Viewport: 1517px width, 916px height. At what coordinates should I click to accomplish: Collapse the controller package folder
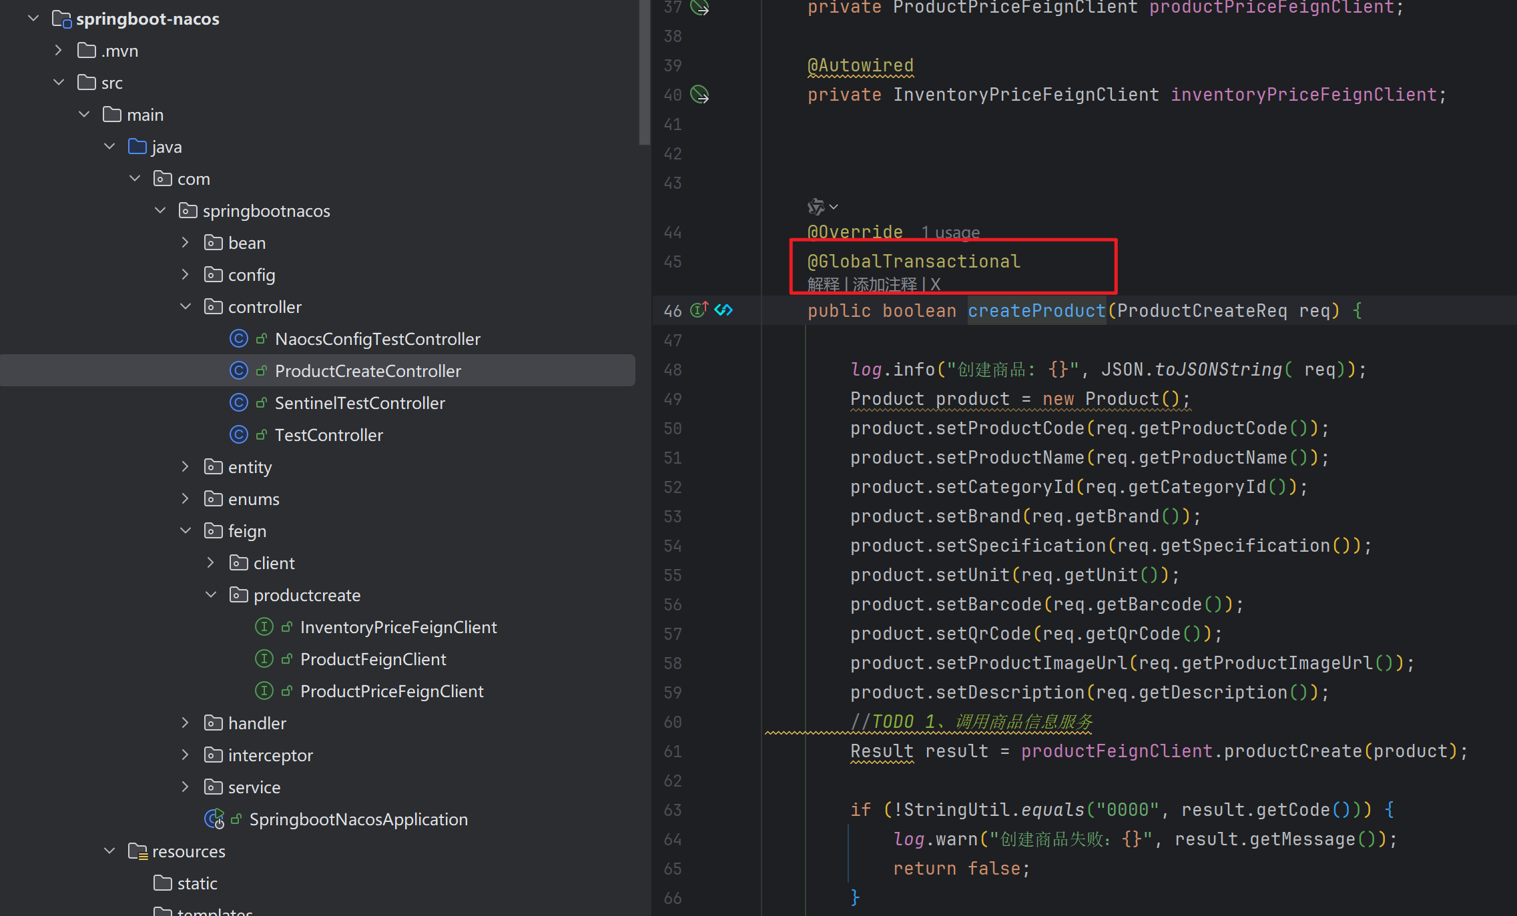(x=186, y=306)
